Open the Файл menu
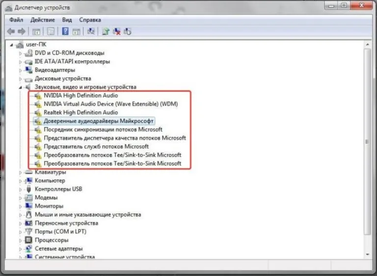This screenshot has width=377, height=276. (x=16, y=20)
